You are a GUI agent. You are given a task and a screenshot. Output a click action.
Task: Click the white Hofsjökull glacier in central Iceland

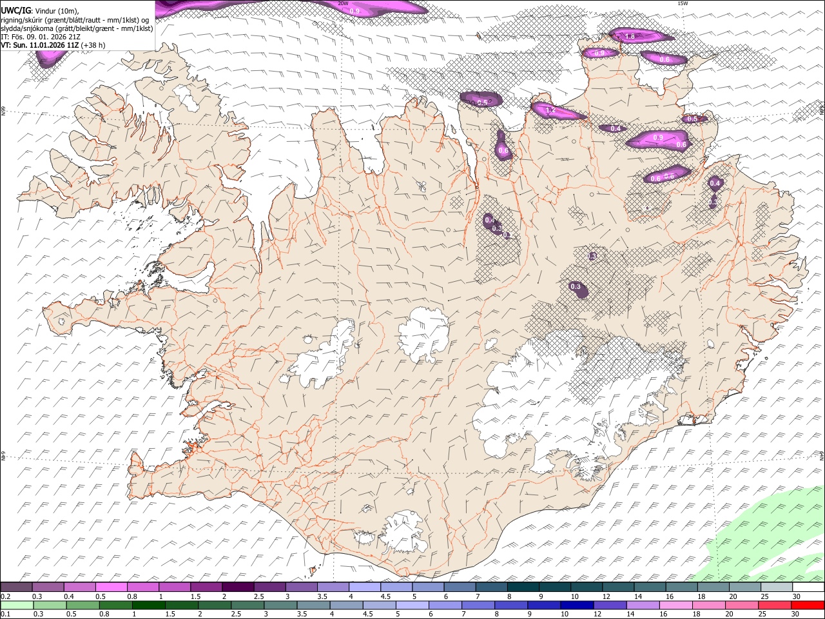(x=423, y=334)
